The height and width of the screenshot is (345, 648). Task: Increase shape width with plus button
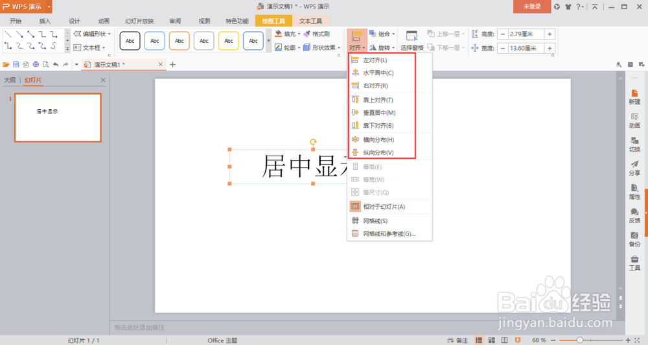pyautogui.click(x=550, y=48)
